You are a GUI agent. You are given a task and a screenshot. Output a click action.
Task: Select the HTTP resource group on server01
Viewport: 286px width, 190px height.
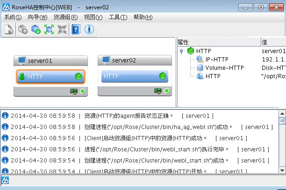pyautogui.click(x=51, y=76)
